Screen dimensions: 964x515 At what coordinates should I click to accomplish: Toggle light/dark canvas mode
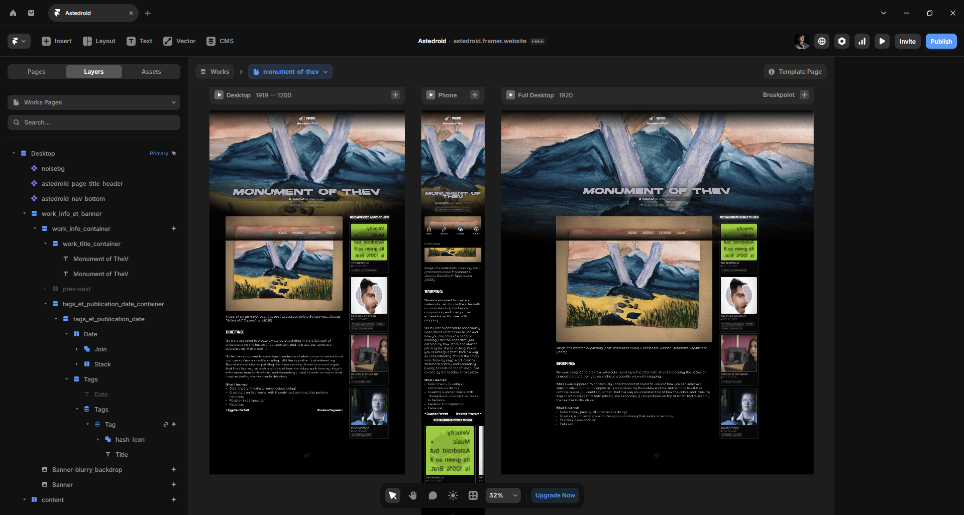point(453,495)
